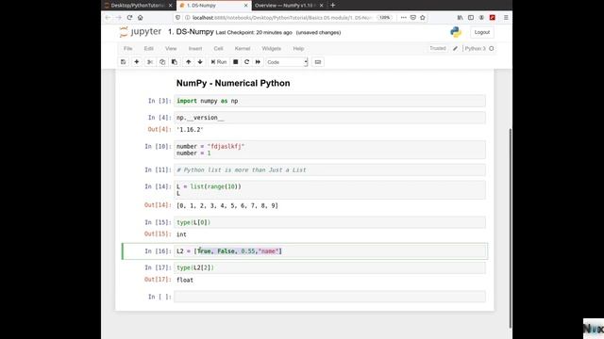
Task: Go to the browser home page
Action: point(141,18)
